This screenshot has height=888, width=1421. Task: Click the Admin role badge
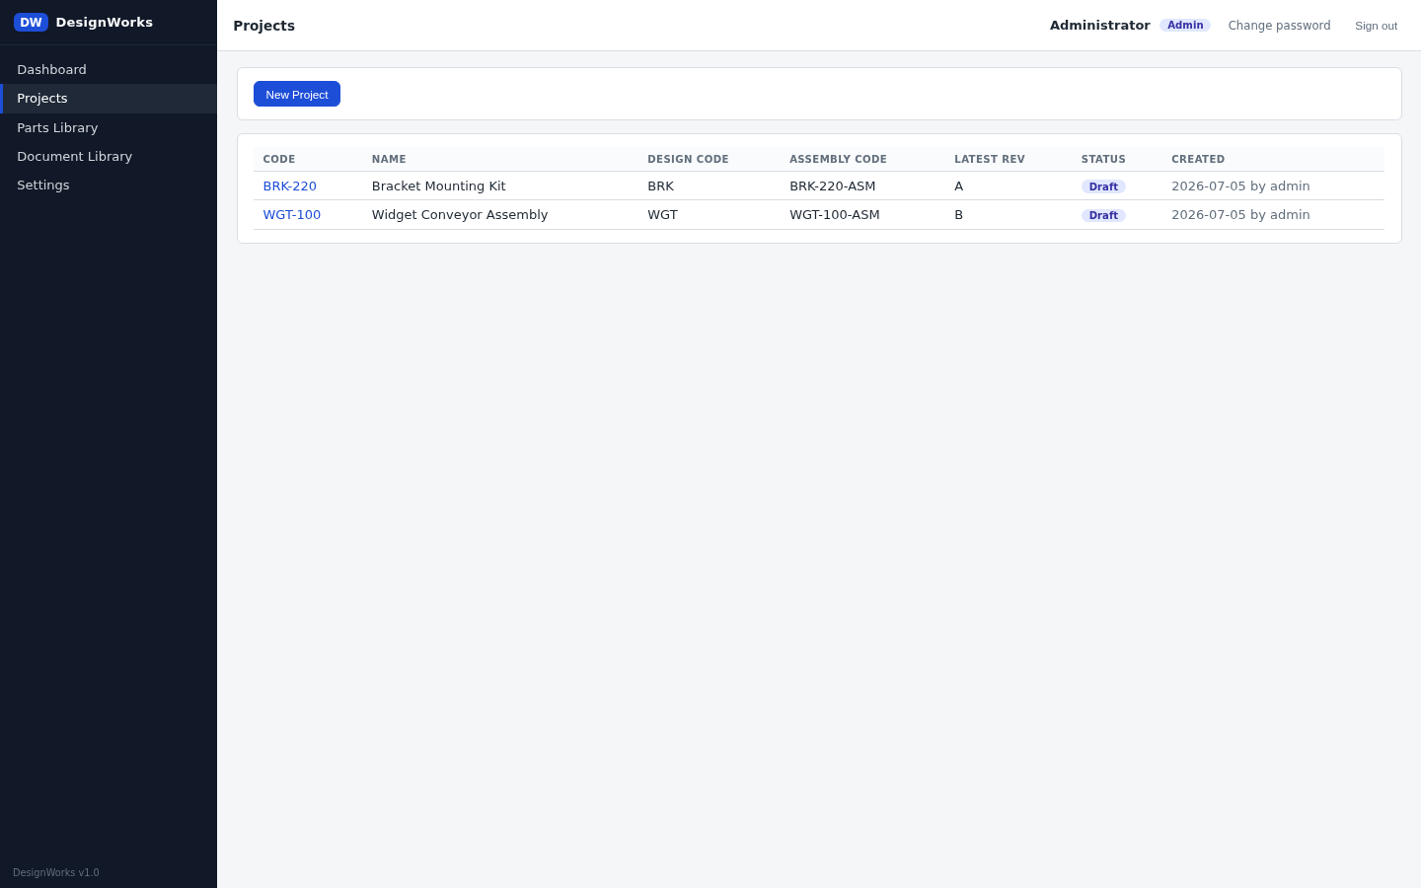click(1185, 25)
